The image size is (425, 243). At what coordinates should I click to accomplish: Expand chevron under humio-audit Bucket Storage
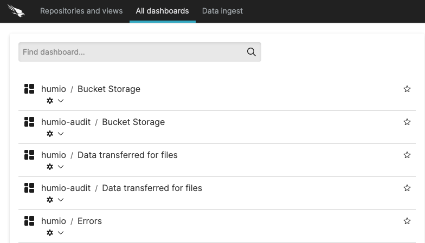pos(61,134)
